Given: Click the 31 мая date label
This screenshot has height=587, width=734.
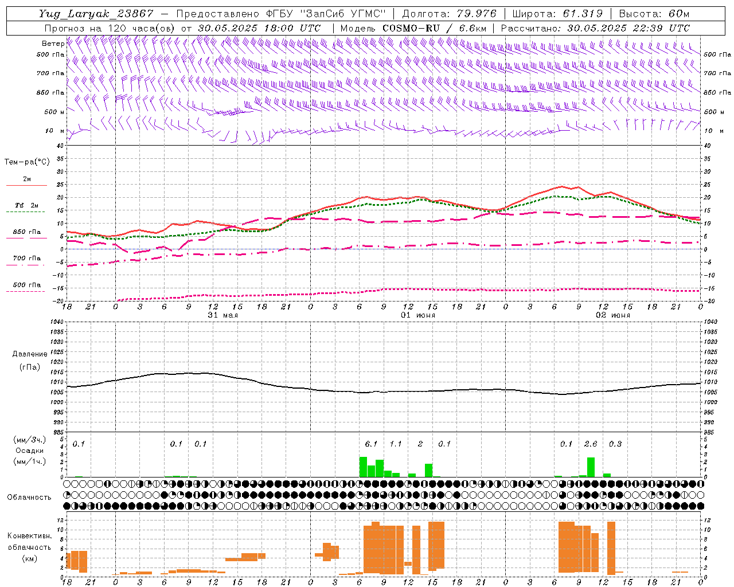Looking at the screenshot, I should tap(223, 315).
